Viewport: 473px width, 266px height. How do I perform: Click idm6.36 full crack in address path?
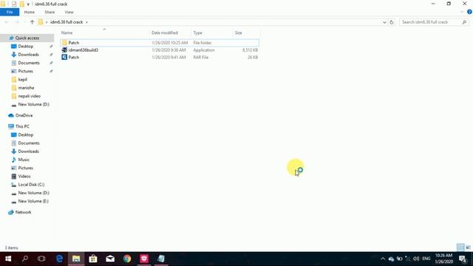click(67, 22)
